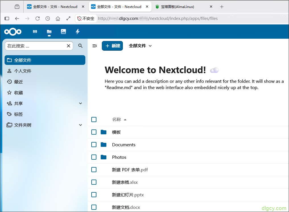Click the 不安全 security warning badge
Screen dimensions: 289x212
[x=86, y=18]
